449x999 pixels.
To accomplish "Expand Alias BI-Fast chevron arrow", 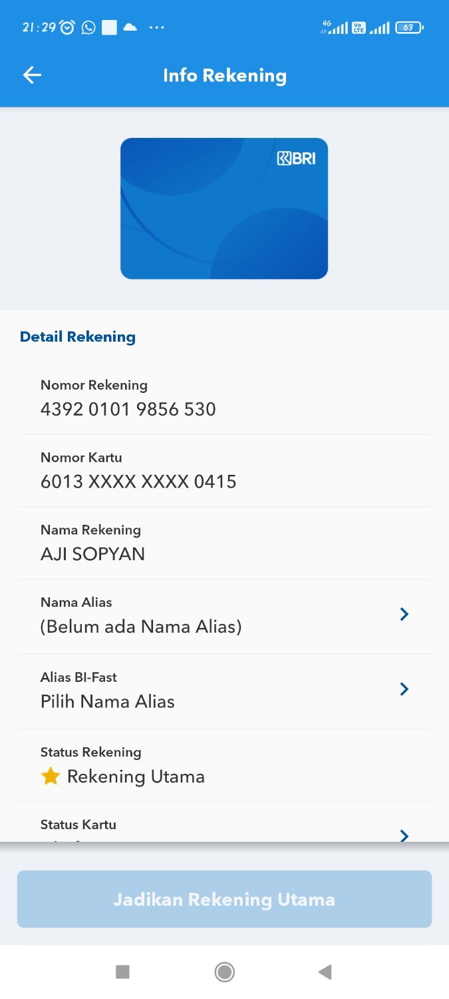I will 404,689.
